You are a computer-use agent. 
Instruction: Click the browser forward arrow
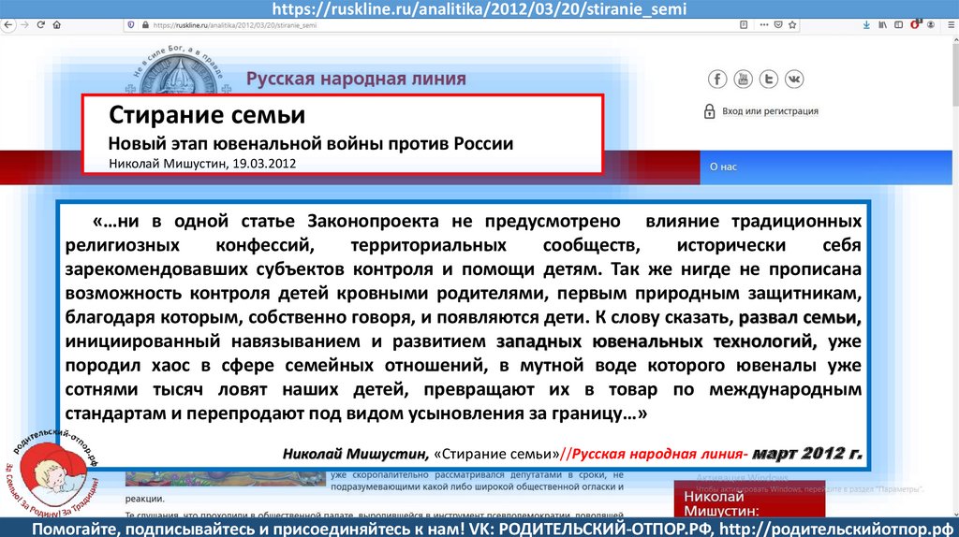[x=25, y=25]
